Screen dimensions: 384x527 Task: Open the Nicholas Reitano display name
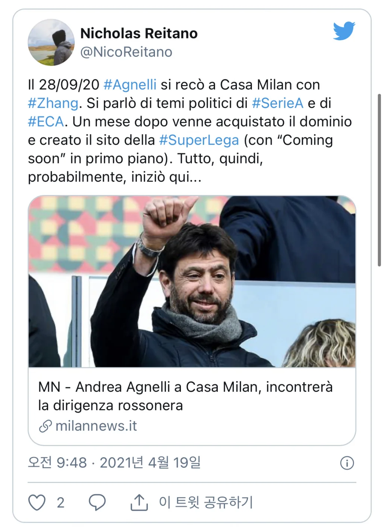[139, 34]
